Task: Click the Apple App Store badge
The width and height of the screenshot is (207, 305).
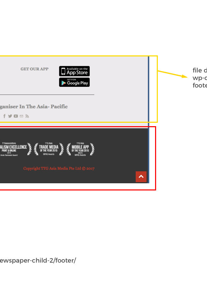Action: [x=74, y=71]
